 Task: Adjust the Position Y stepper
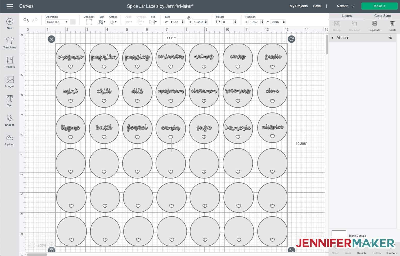tap(284, 22)
